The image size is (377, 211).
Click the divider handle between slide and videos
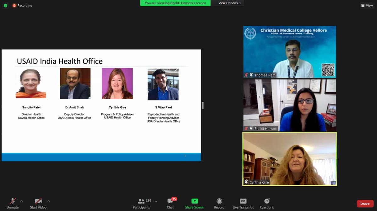pyautogui.click(x=203, y=105)
